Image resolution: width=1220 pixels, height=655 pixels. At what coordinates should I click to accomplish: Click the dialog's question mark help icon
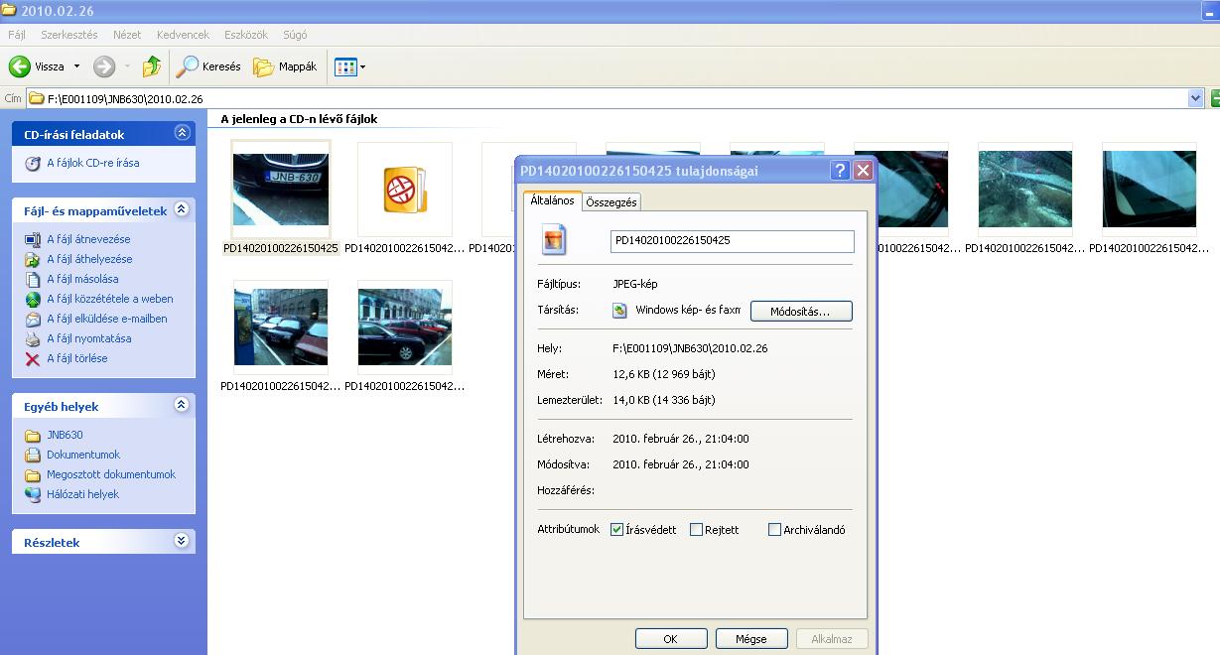840,171
